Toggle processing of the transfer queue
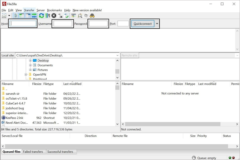The image size is (240, 160). tap(48, 16)
